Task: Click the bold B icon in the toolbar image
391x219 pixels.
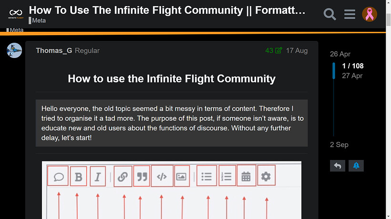Action: point(79,176)
